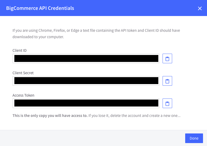Click the Client ID label
The width and height of the screenshot is (207, 146).
pyautogui.click(x=19, y=50)
